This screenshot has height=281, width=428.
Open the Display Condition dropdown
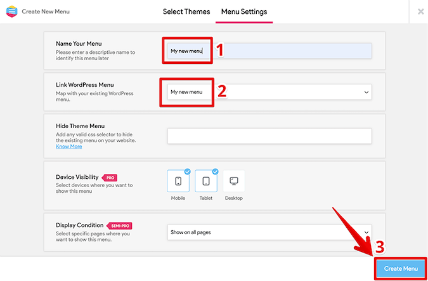click(269, 232)
